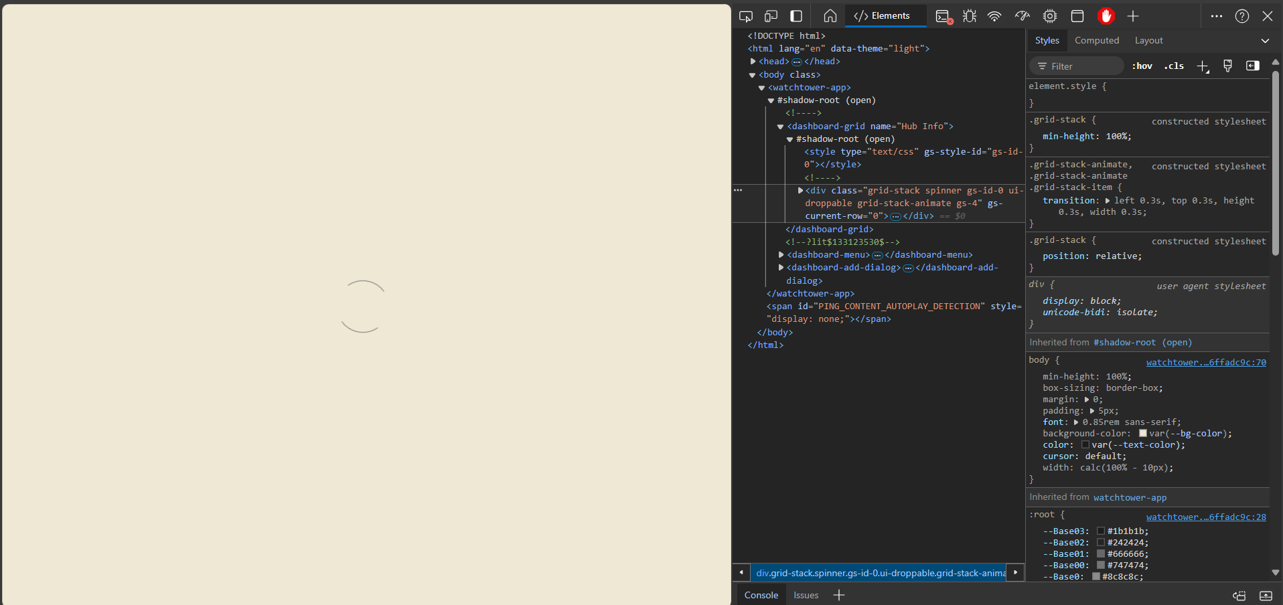
Task: Toggle the computed styles sidebar pane
Action: click(1252, 66)
